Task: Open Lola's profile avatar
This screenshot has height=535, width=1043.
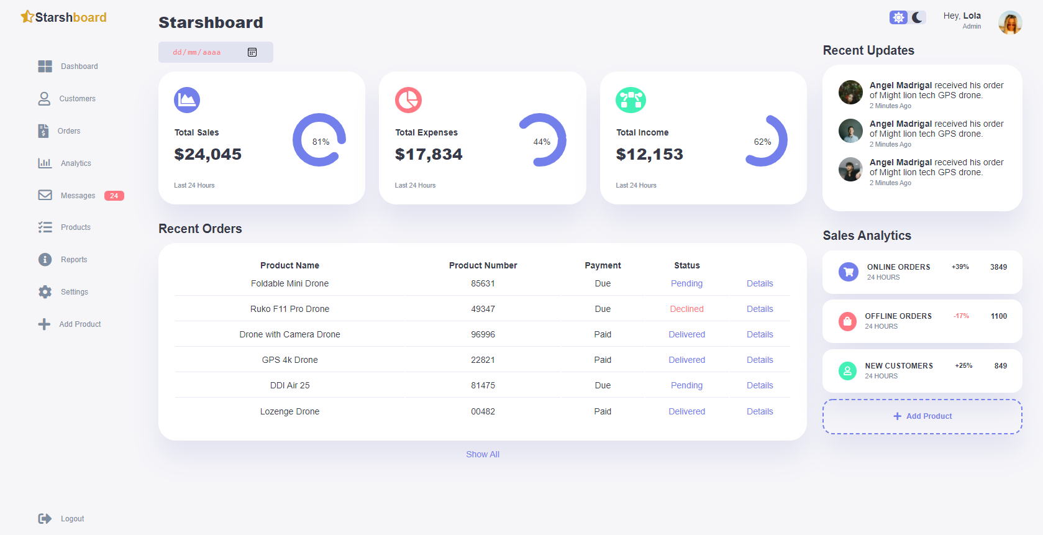Action: [x=1010, y=23]
